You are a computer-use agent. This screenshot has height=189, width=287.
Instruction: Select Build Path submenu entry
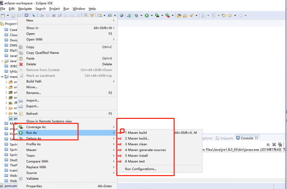68,81
